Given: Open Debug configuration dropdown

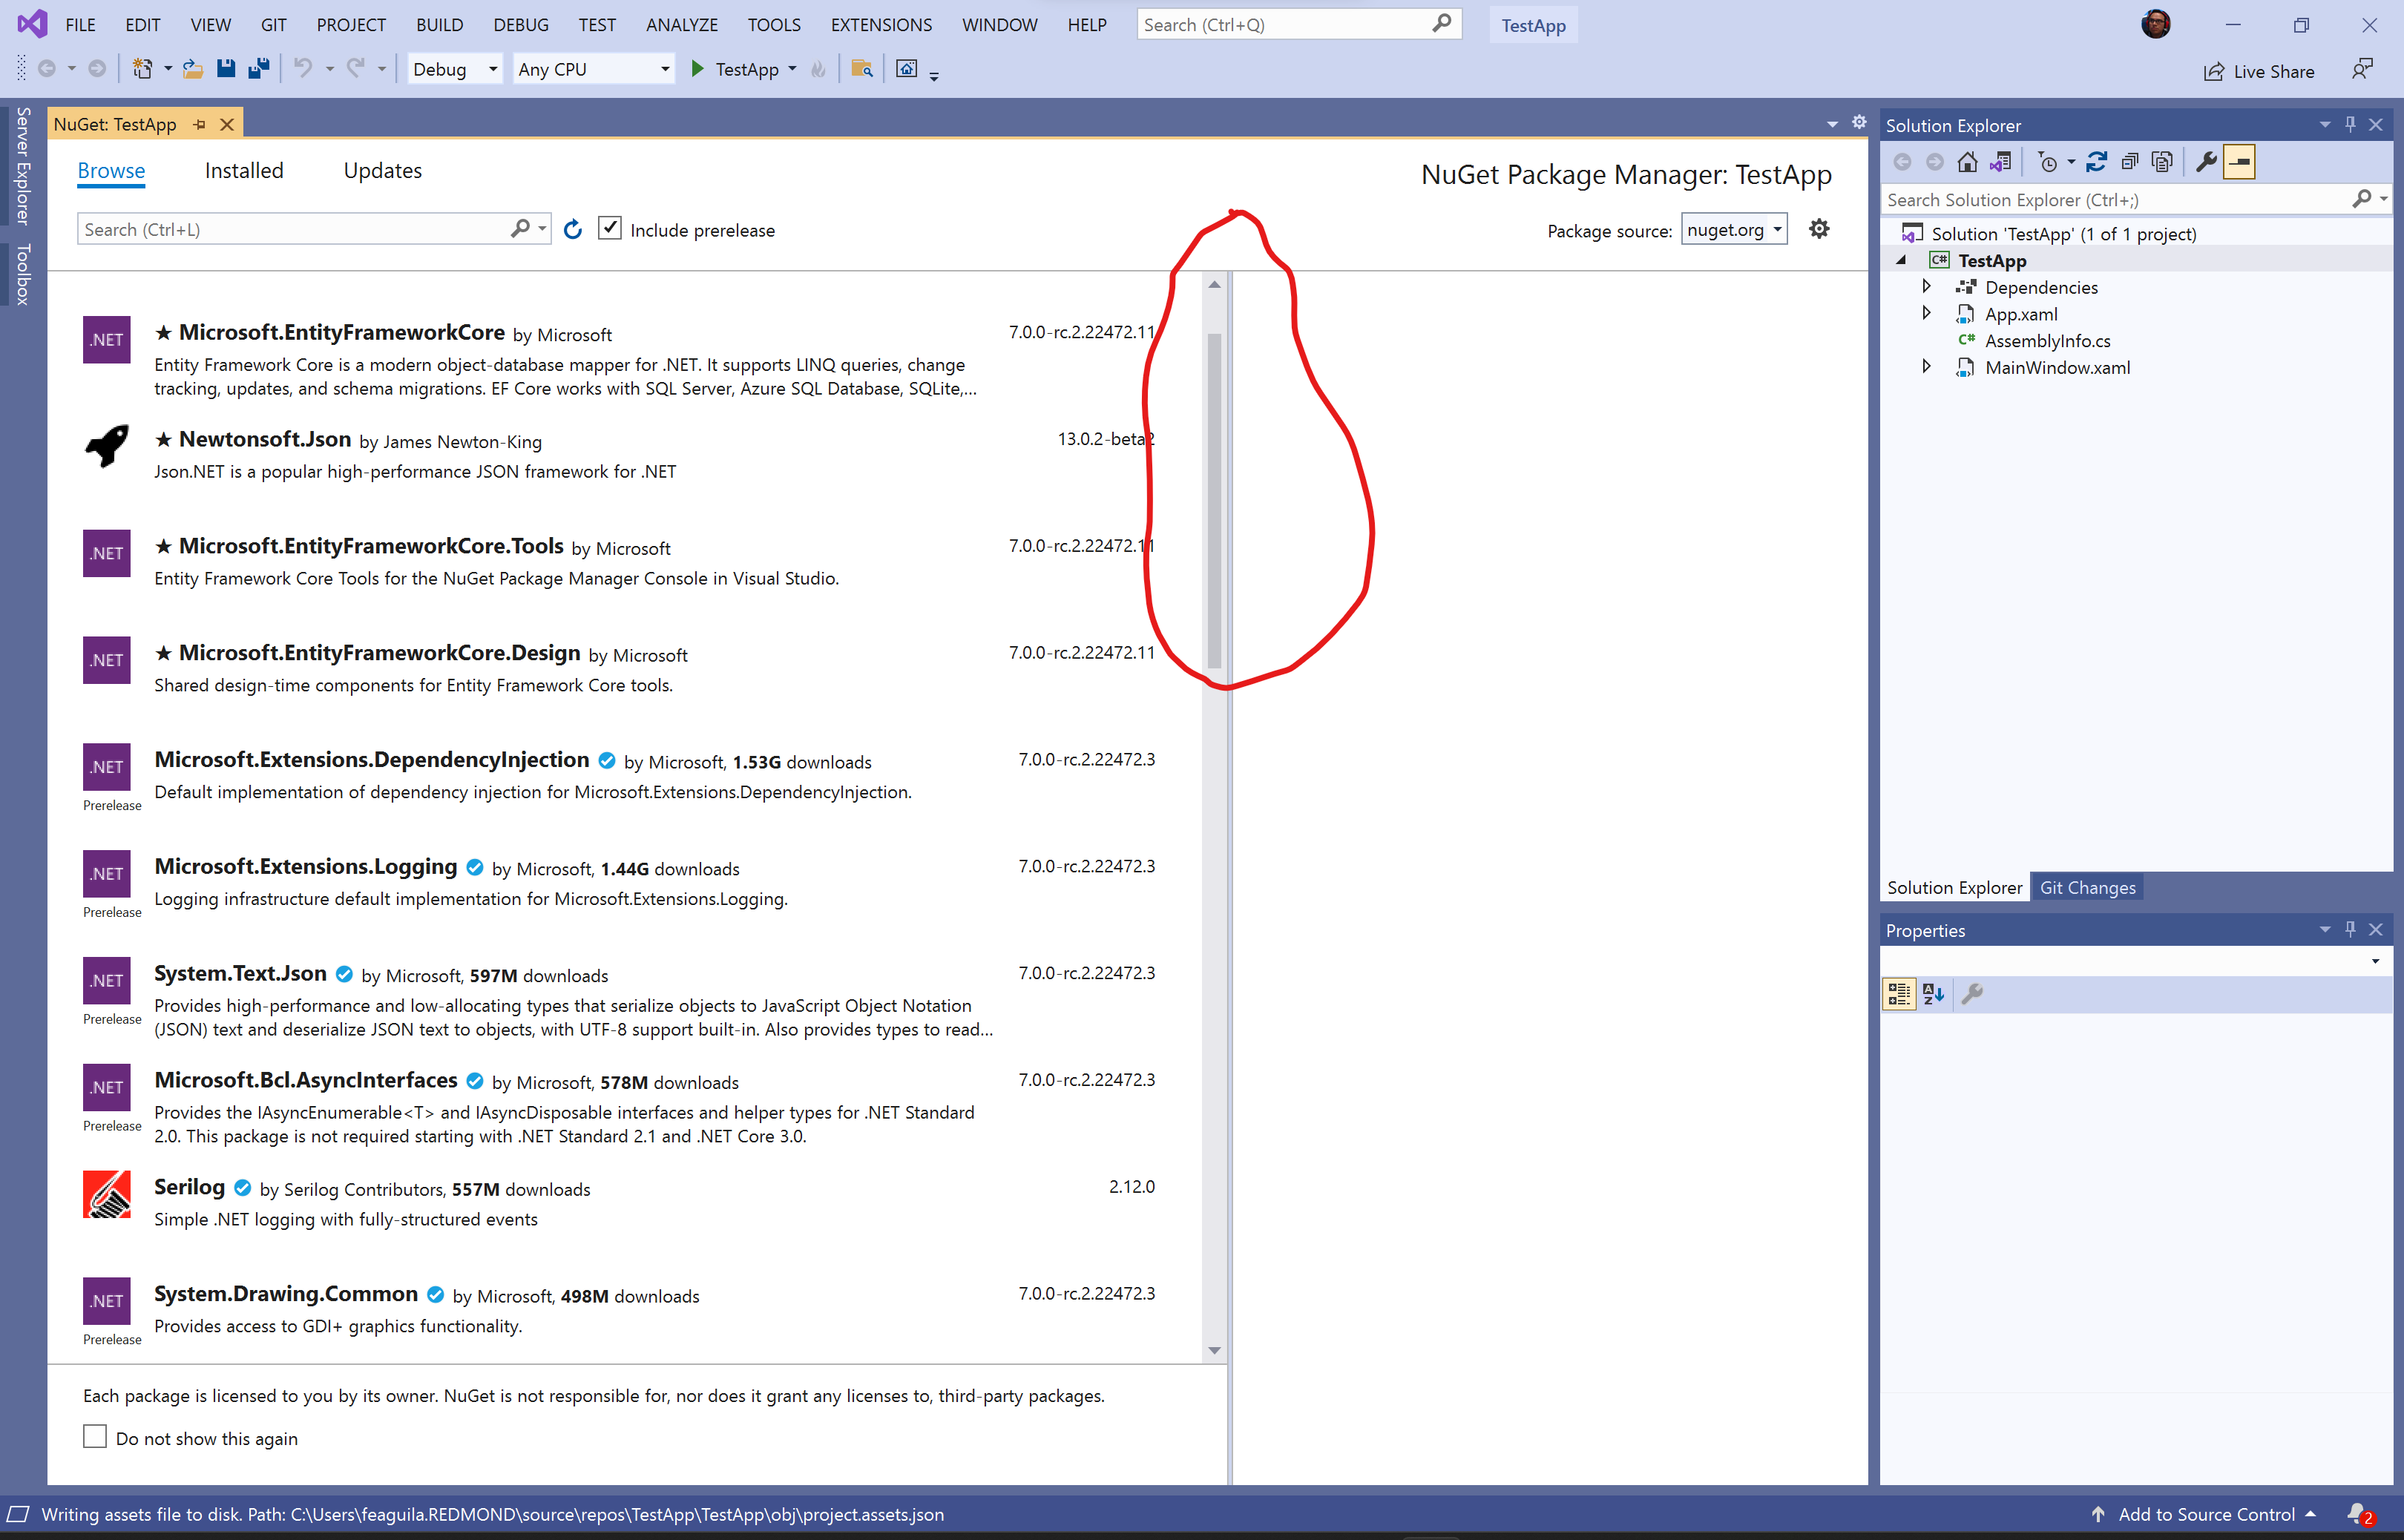Looking at the screenshot, I should click(455, 69).
